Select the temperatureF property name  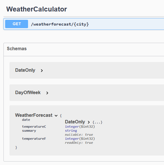tap(34, 139)
